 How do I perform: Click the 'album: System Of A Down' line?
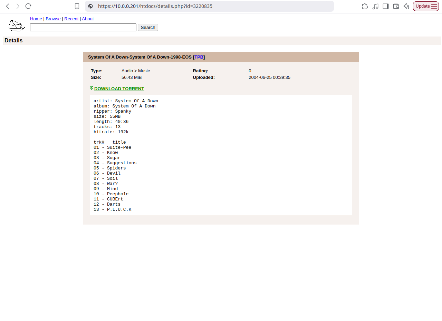point(125,106)
